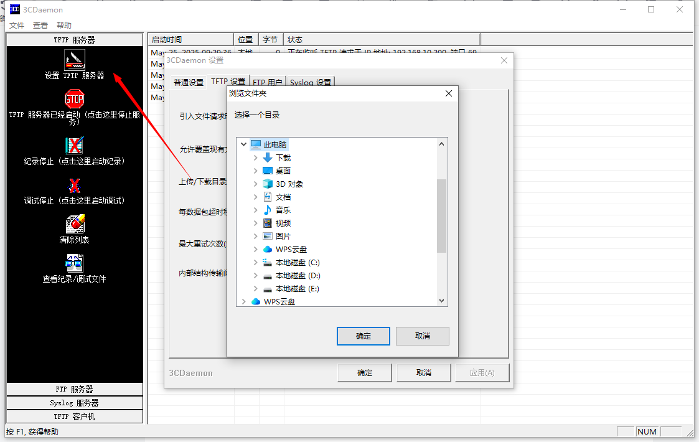The height and width of the screenshot is (442, 699).
Task: Expand the 本地磁盘 (C:) node
Action: point(255,262)
